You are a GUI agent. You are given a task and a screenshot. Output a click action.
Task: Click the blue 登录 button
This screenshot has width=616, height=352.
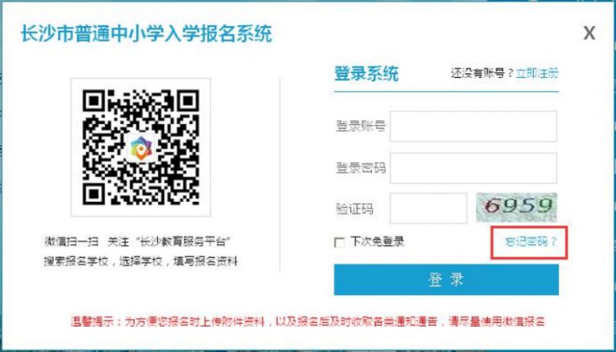coord(447,280)
